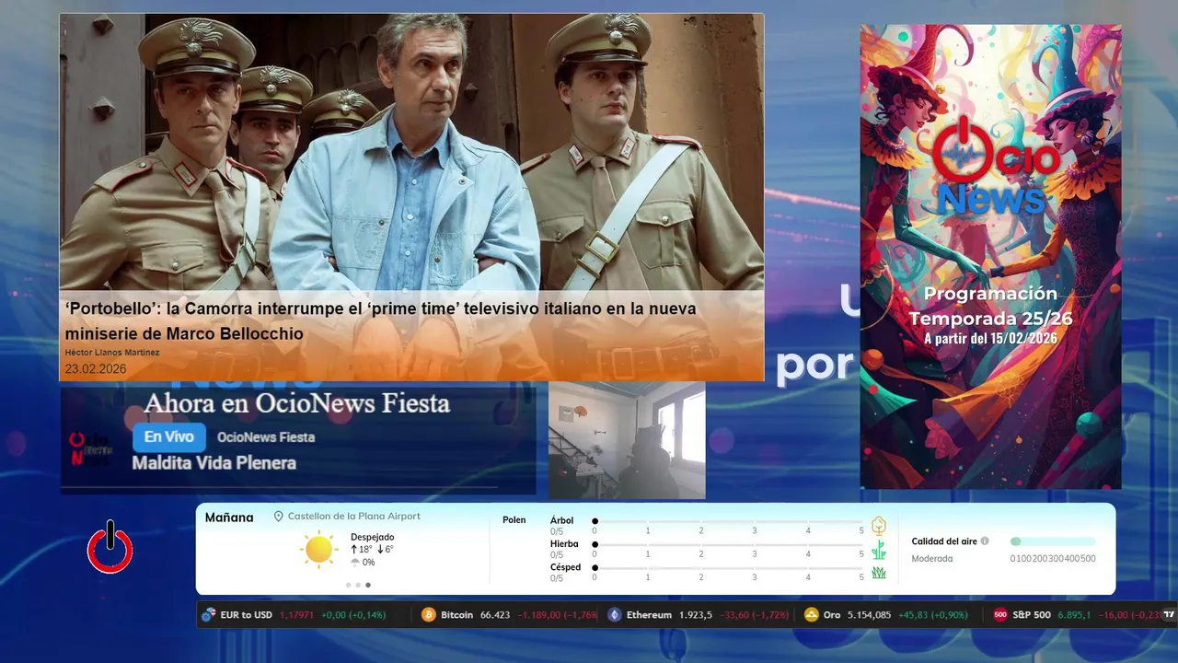This screenshot has width=1178, height=663.
Task: Click the Bitcoin price 66.423
Action: click(495, 615)
